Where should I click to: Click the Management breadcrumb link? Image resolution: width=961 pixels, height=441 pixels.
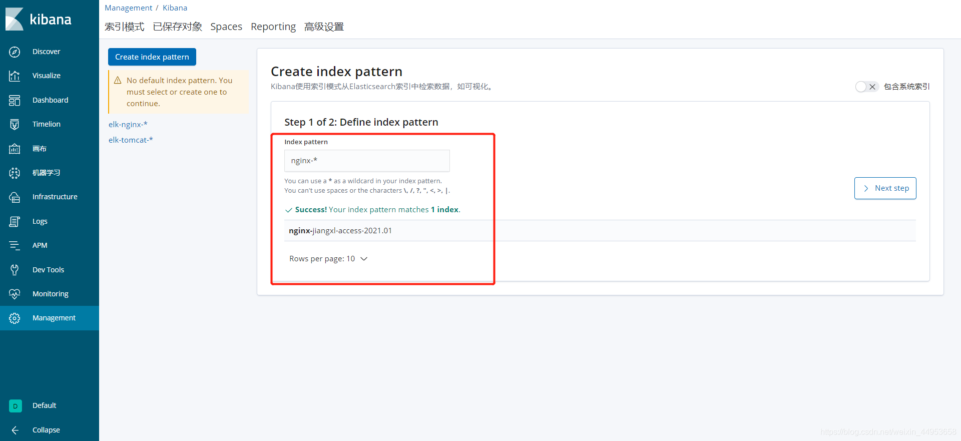point(129,8)
